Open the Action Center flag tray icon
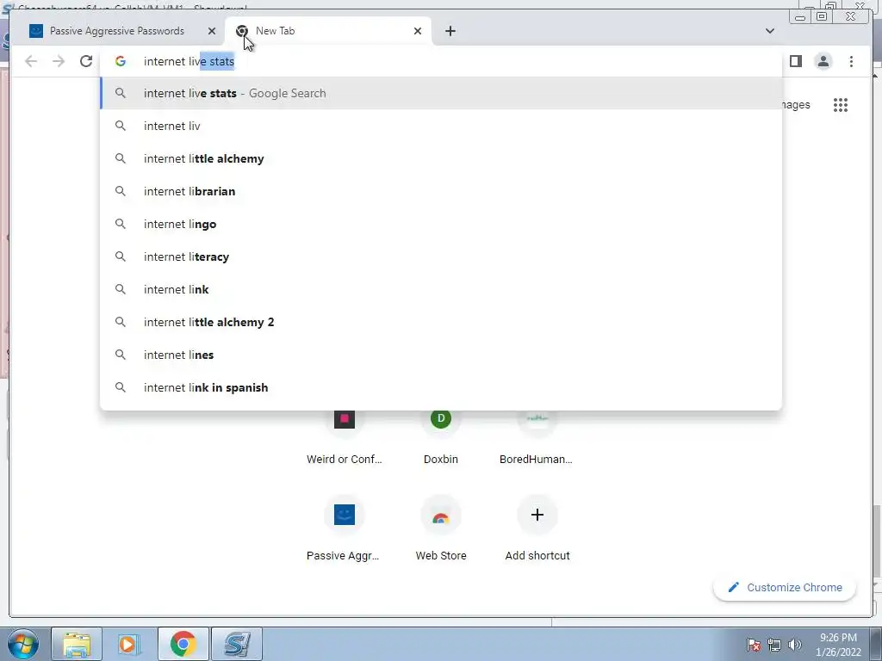The height and width of the screenshot is (661, 882). tap(754, 645)
